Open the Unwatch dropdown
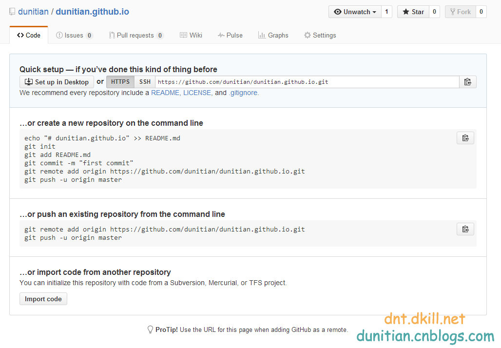Screen dimensions: 501x348 point(355,12)
